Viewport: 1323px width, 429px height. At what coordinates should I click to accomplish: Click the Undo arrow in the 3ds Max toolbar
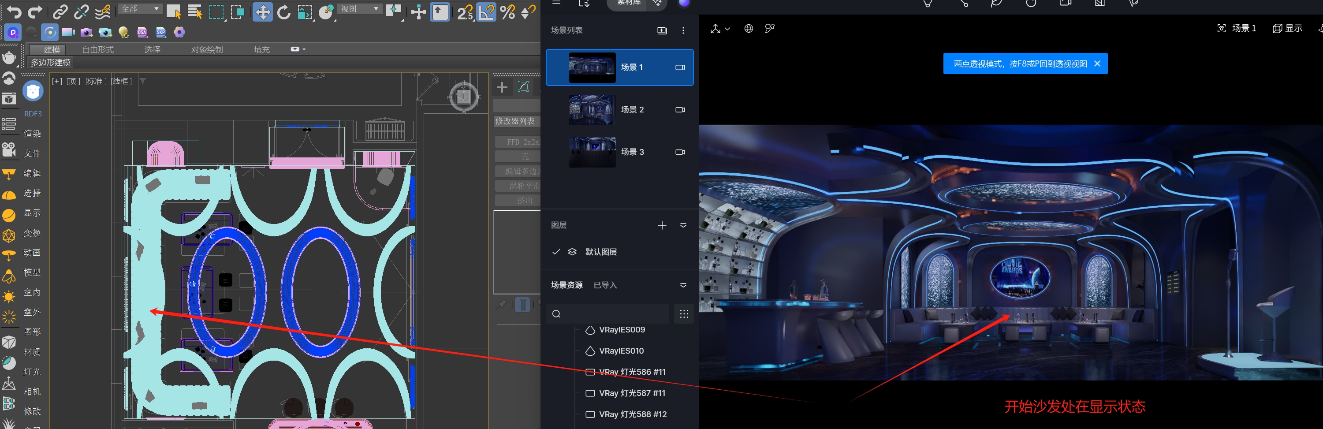coord(14,12)
